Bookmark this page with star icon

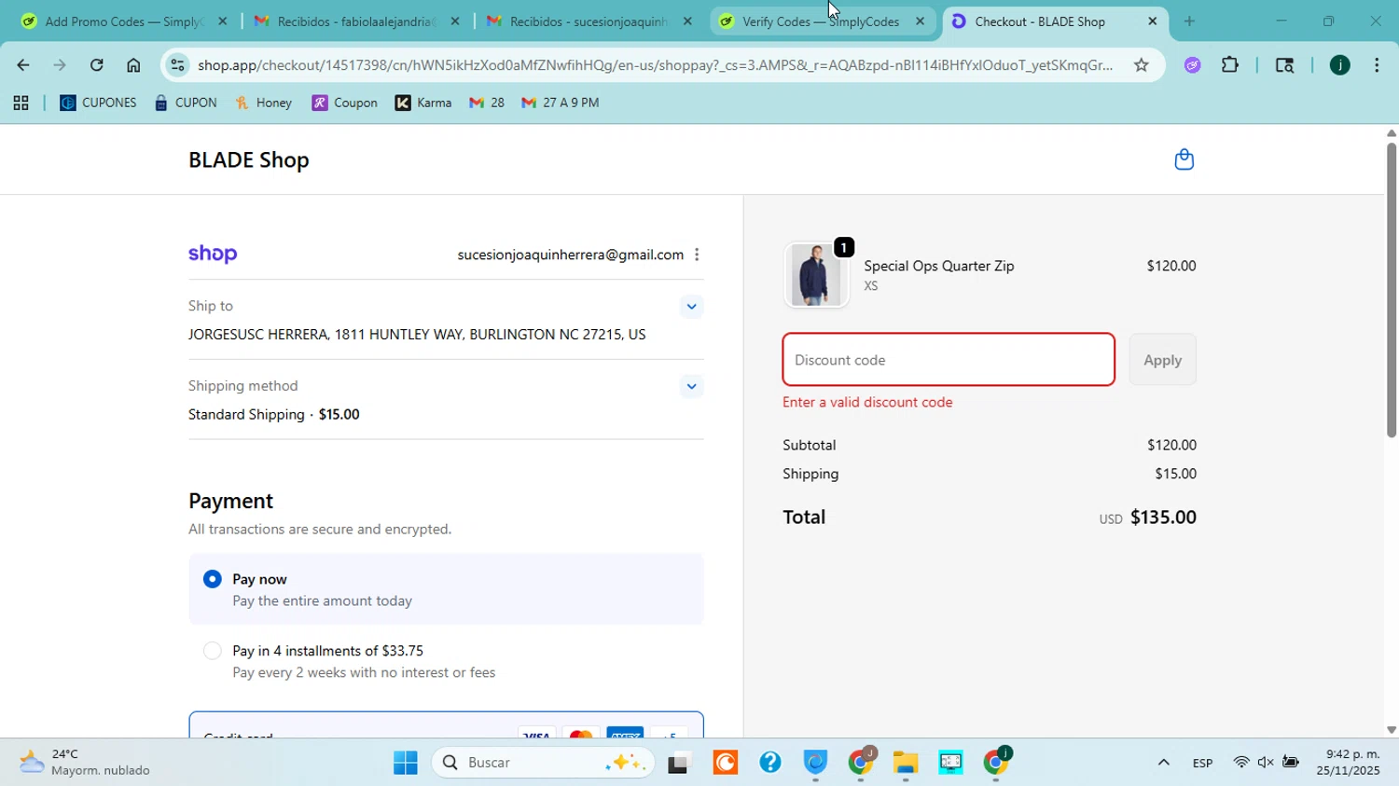[x=1141, y=64]
